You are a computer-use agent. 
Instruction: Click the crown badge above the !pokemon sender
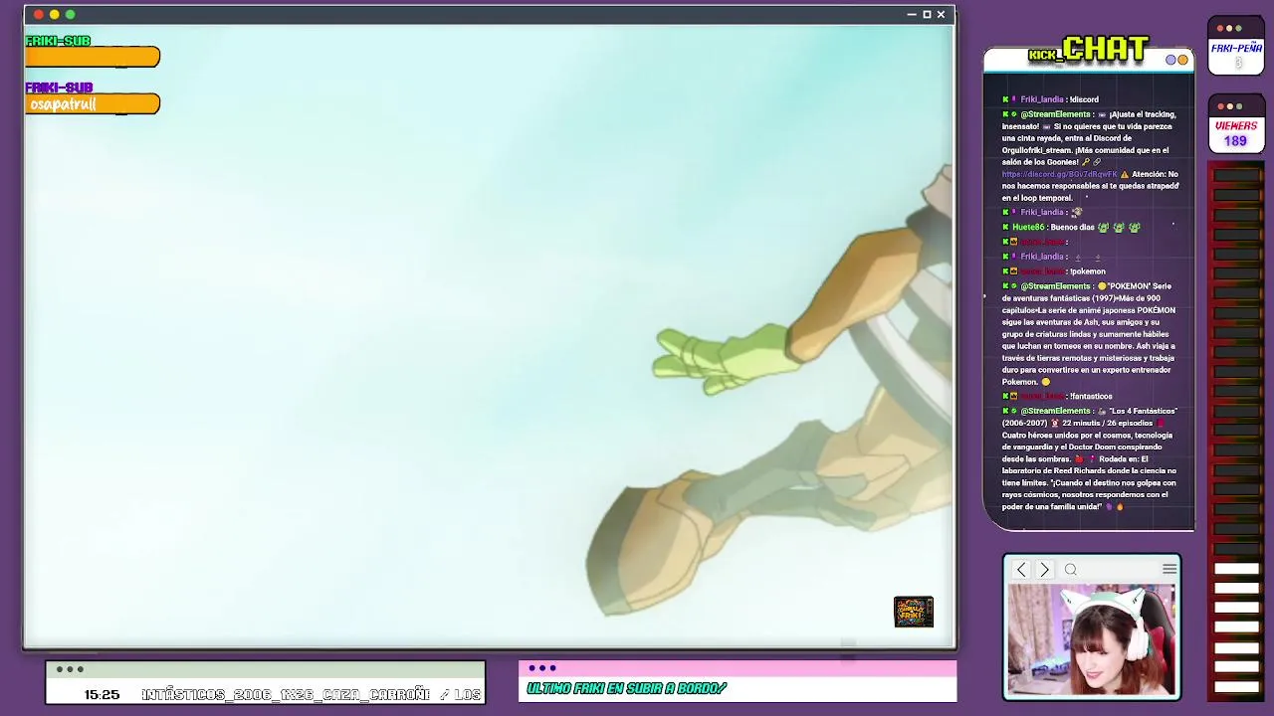click(1014, 242)
